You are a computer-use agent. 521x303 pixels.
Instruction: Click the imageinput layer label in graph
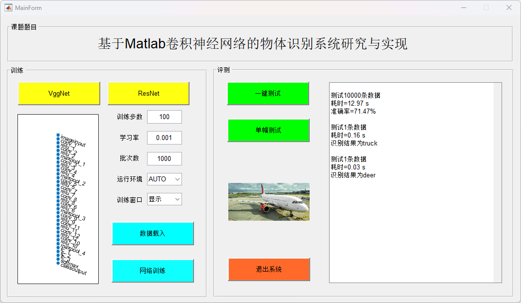pyautogui.click(x=73, y=141)
